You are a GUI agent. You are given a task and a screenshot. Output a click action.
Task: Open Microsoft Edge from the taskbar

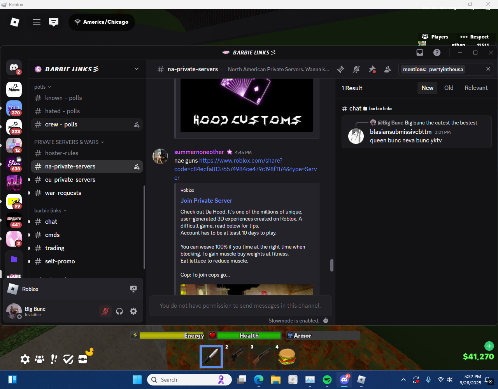point(259,380)
